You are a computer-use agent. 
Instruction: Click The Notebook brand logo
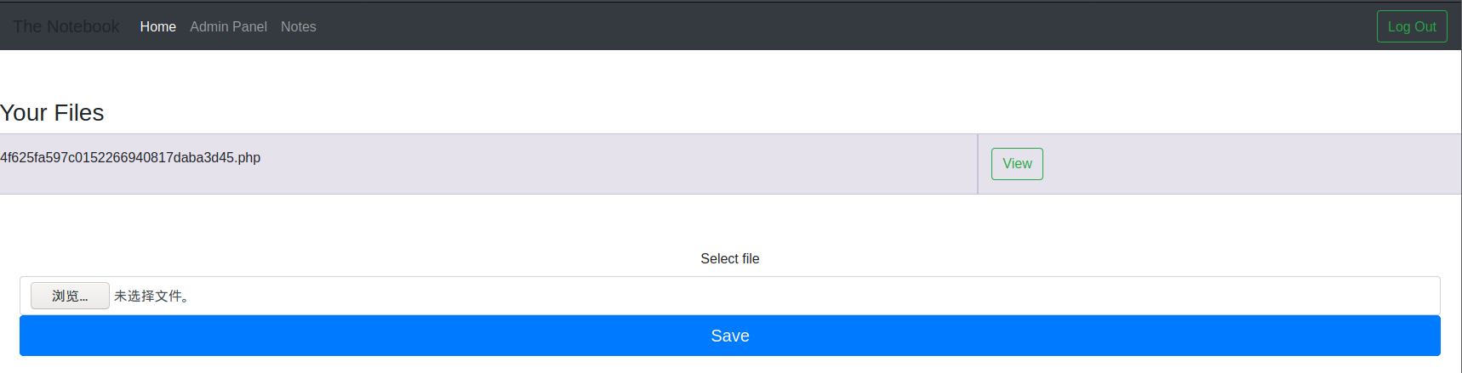(x=66, y=26)
